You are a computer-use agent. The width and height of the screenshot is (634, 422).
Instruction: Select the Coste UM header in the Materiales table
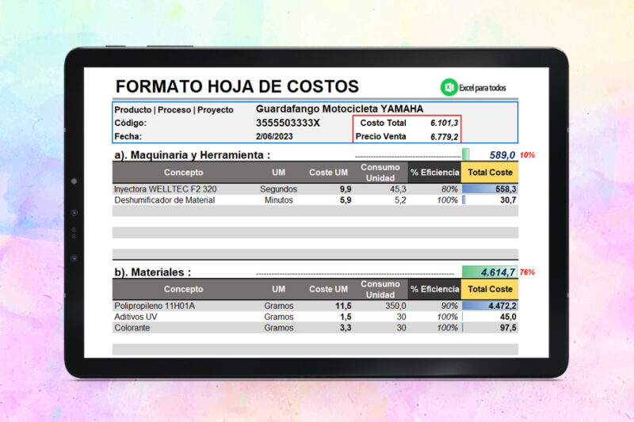pyautogui.click(x=328, y=289)
